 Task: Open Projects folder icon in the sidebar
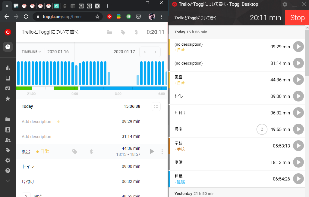tap(8, 119)
